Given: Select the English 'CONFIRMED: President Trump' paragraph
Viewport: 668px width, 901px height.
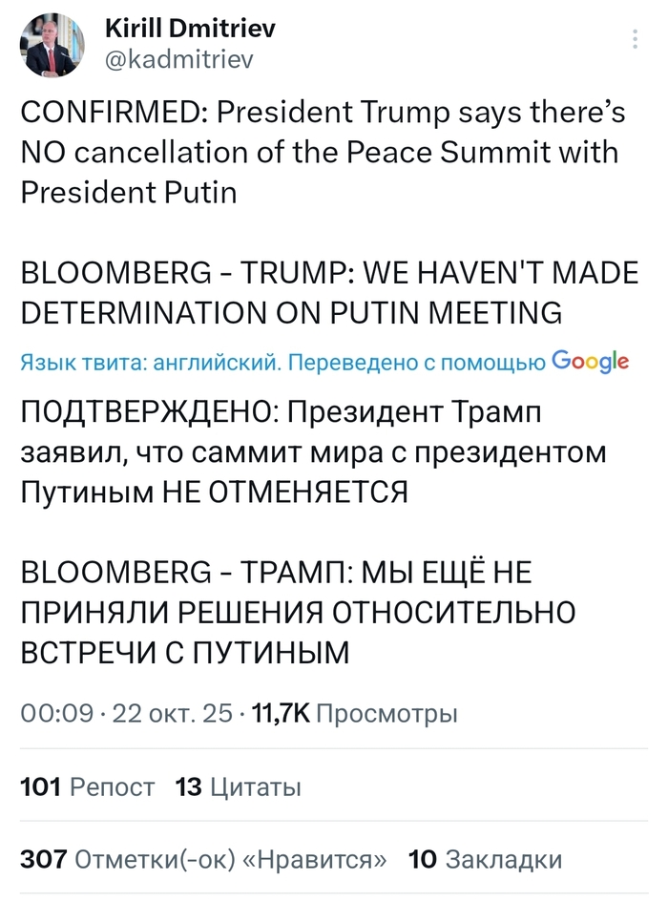Looking at the screenshot, I should click(x=323, y=153).
